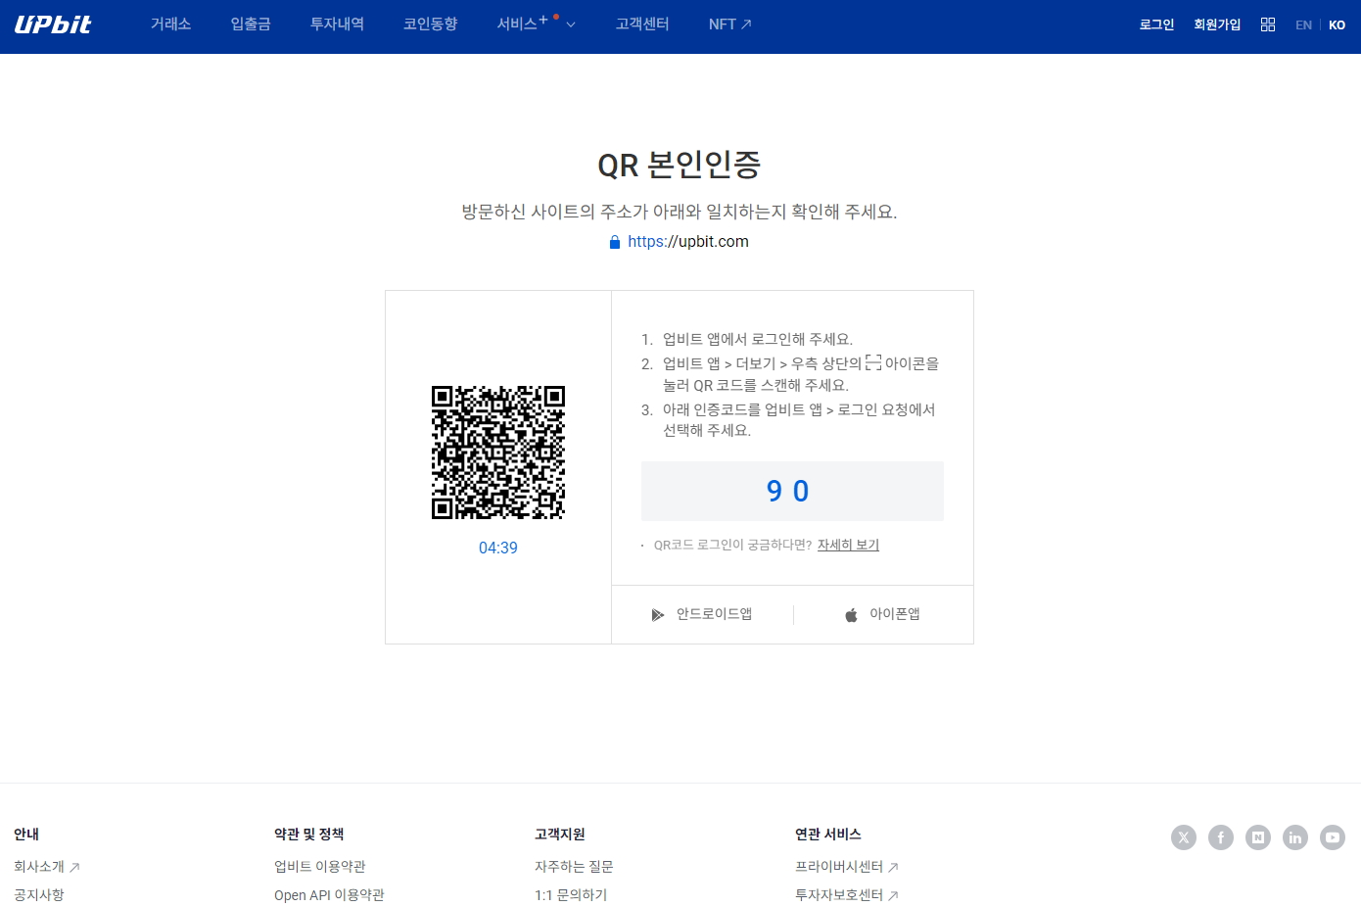
Task: Open 회사소개 footer link
Action: point(47,867)
